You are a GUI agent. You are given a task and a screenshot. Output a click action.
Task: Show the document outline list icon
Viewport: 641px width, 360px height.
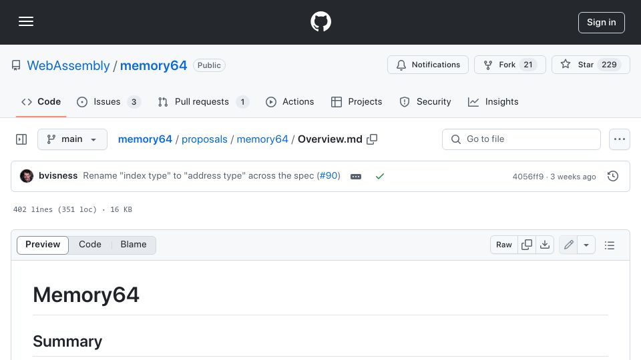[610, 245]
